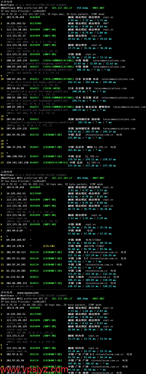This screenshot has height=374, width=146.
Task: Click the [CHINANET-GD] tag on the 106.120.254.2 row
Action: [x=53, y=156]
